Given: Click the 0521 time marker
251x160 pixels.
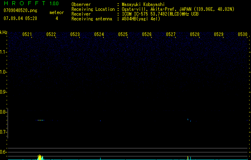Looking at the screenshot, I should click(27, 34).
